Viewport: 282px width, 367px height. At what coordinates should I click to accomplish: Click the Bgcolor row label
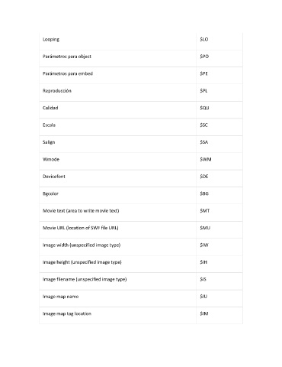click(50, 193)
